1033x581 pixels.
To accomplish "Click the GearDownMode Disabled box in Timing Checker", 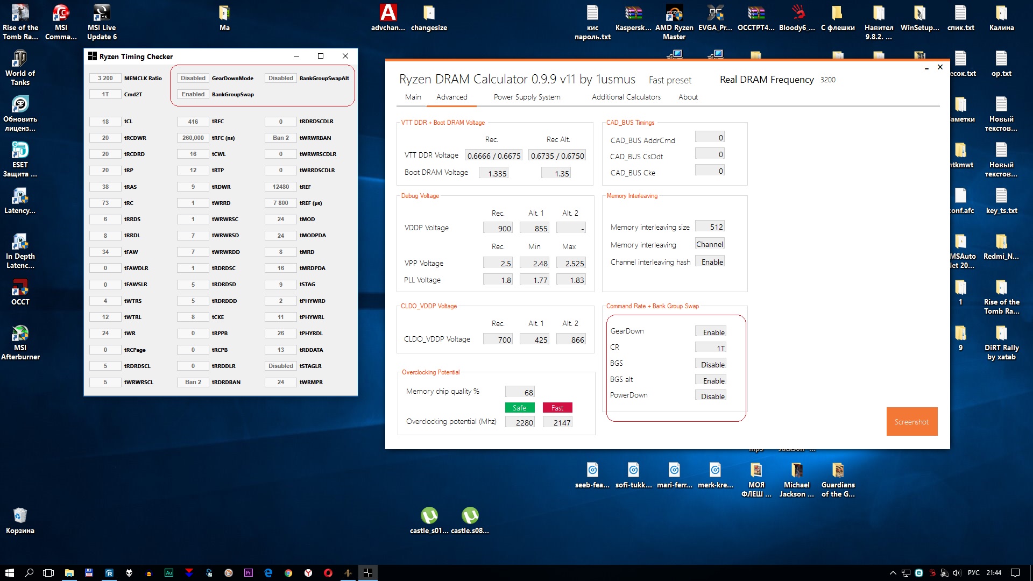I will 193,78.
